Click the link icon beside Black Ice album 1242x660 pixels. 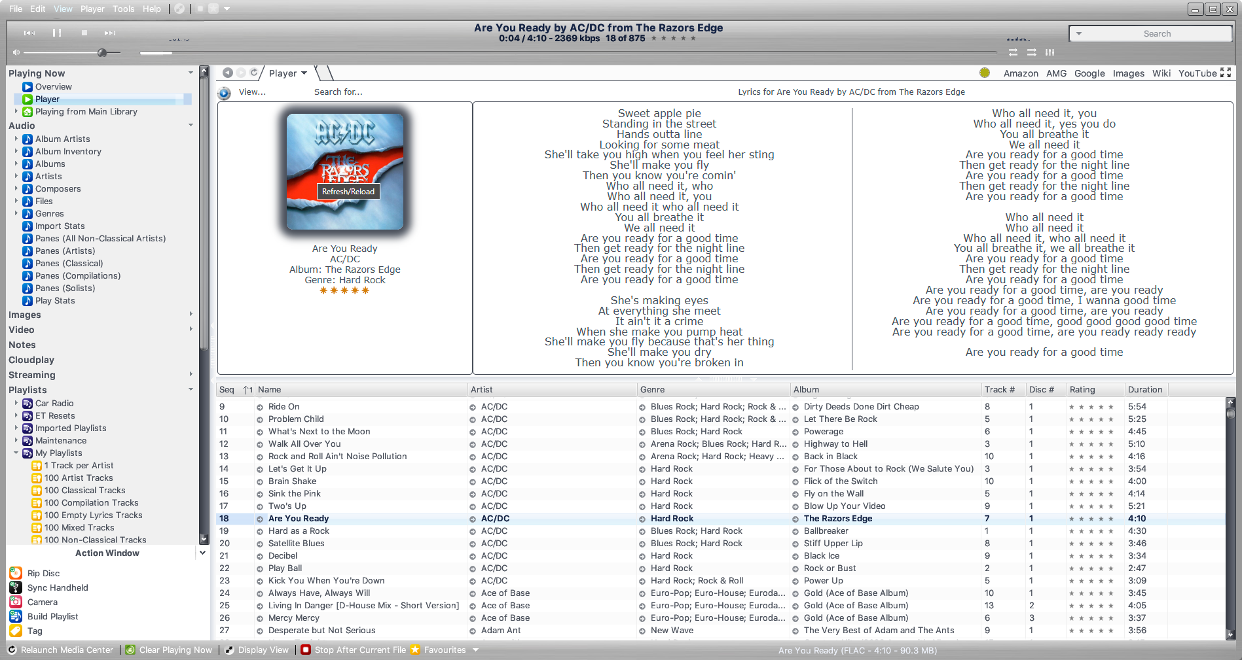click(795, 556)
